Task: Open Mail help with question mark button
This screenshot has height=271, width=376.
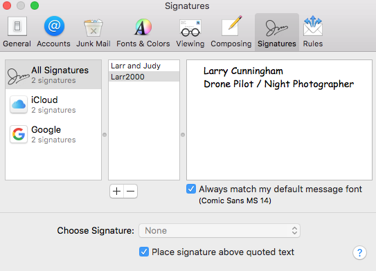Action: (x=359, y=252)
